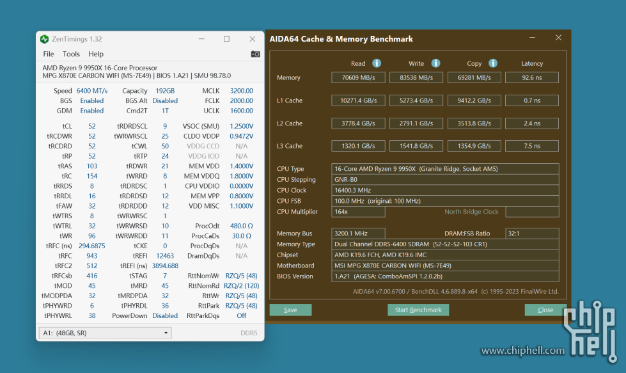
Task: Close the ZenTimings window
Action: (253, 39)
